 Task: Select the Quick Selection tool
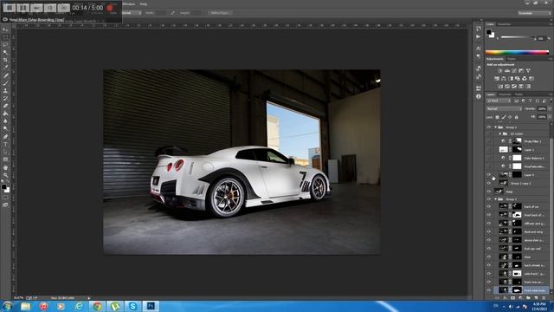(5, 52)
